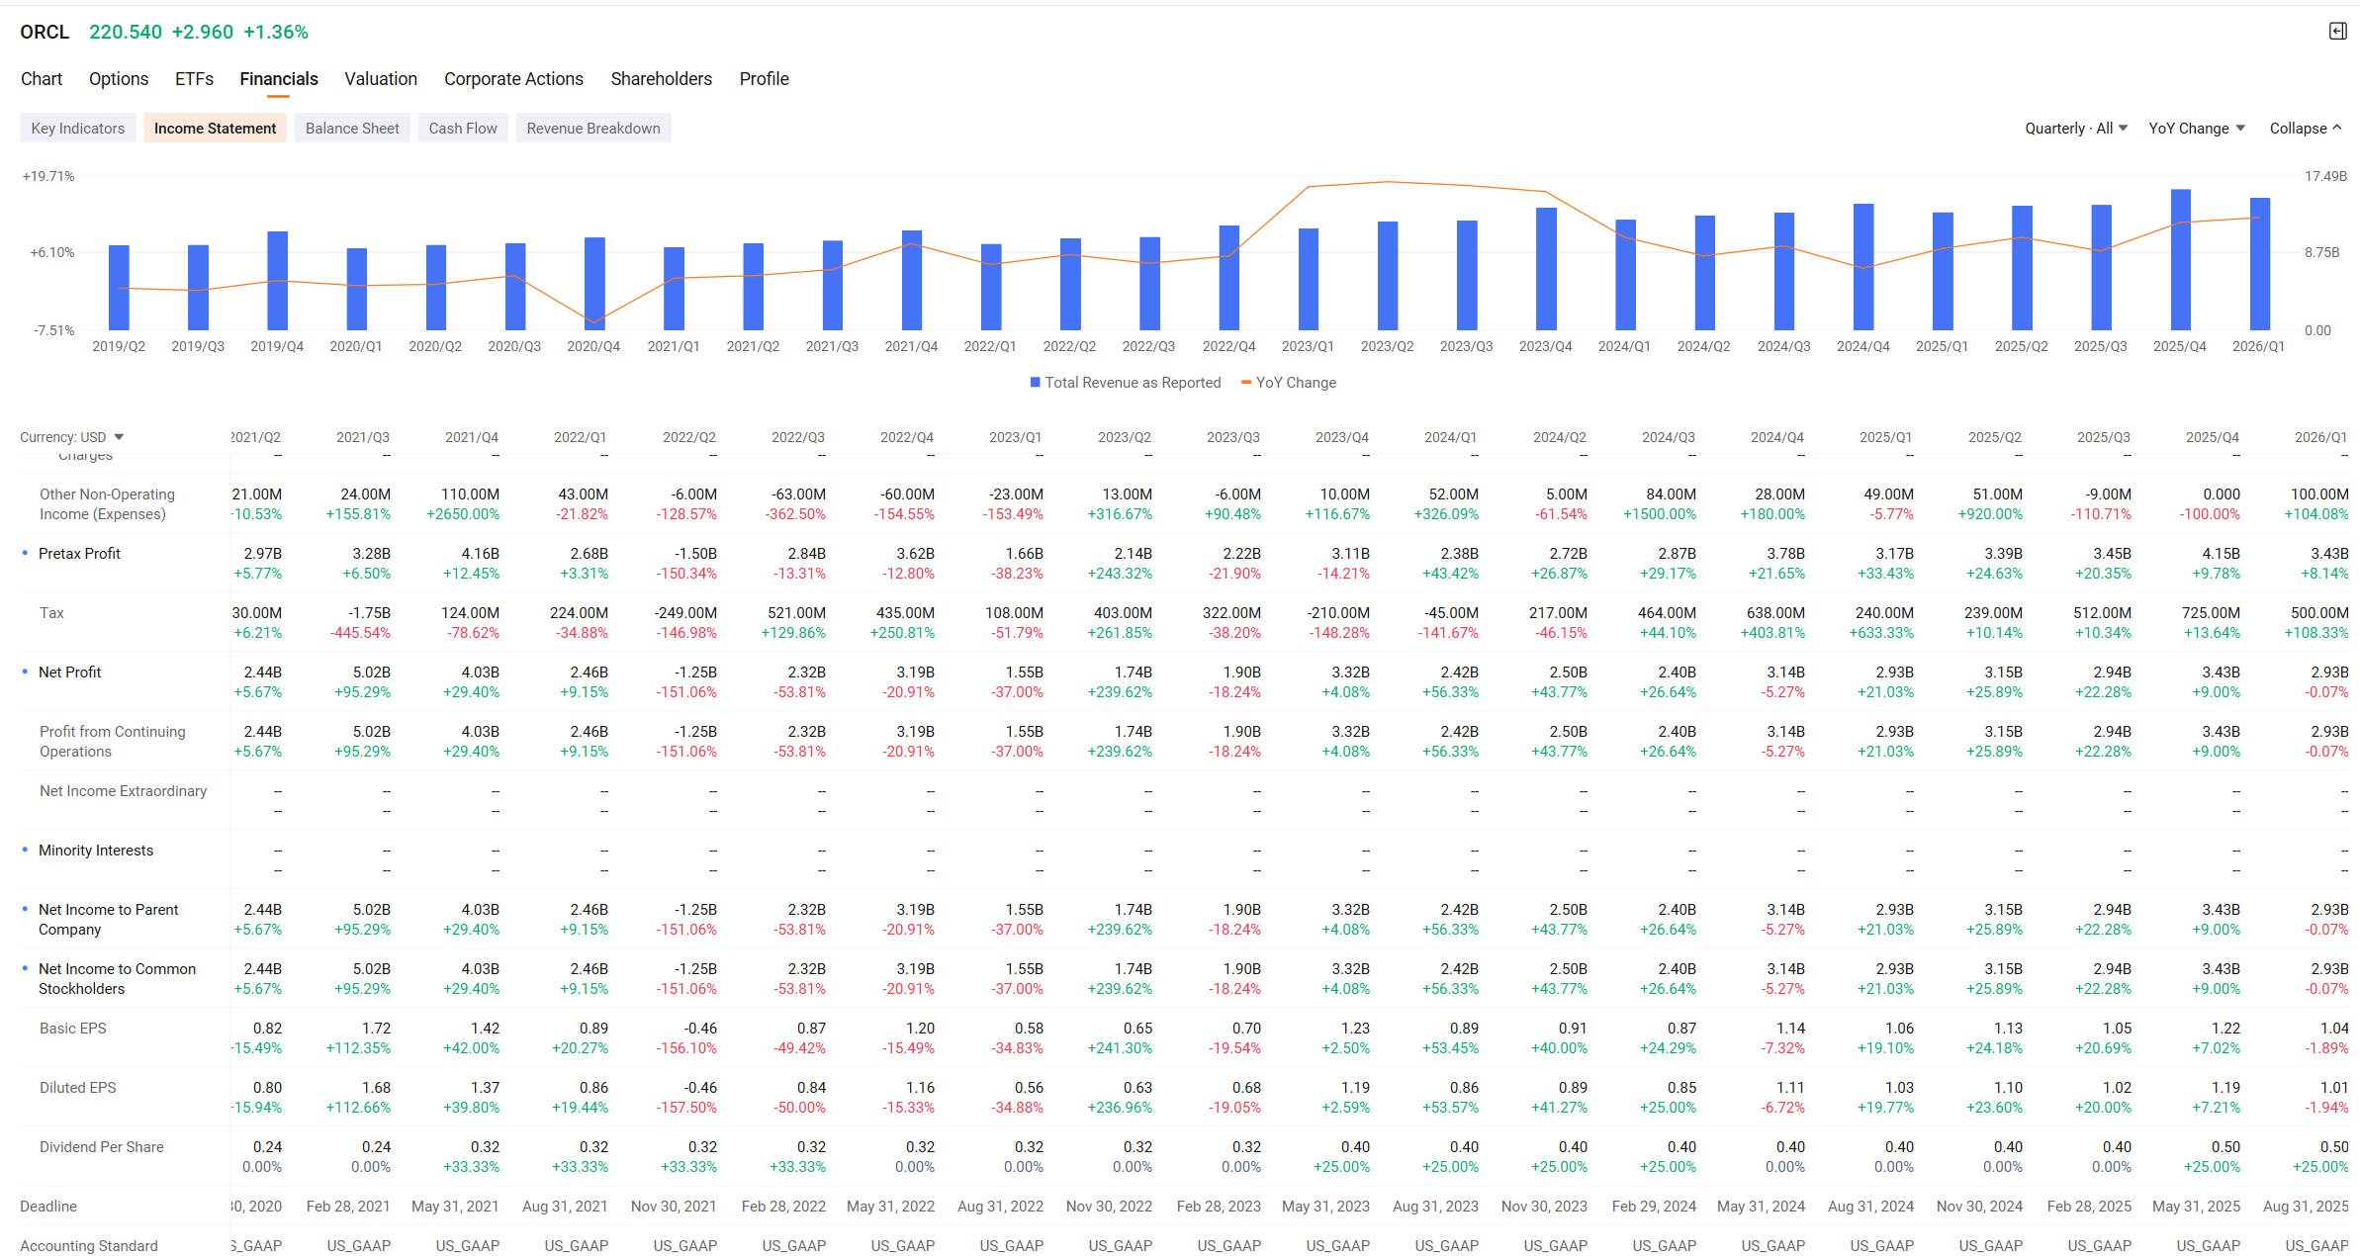Click the 2023/Q1 table column header
The height and width of the screenshot is (1256, 2360).
[1016, 437]
